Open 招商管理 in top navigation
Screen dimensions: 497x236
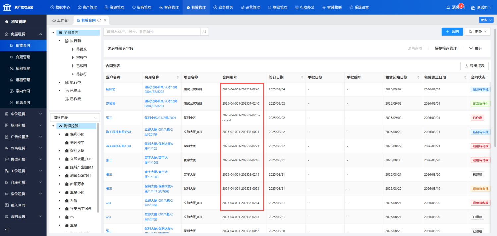pyautogui.click(x=141, y=7)
